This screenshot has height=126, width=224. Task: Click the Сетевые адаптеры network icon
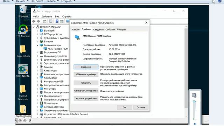[x=41, y=107]
